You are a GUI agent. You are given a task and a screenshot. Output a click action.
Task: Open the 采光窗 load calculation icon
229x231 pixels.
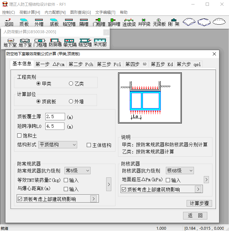tap(100, 43)
